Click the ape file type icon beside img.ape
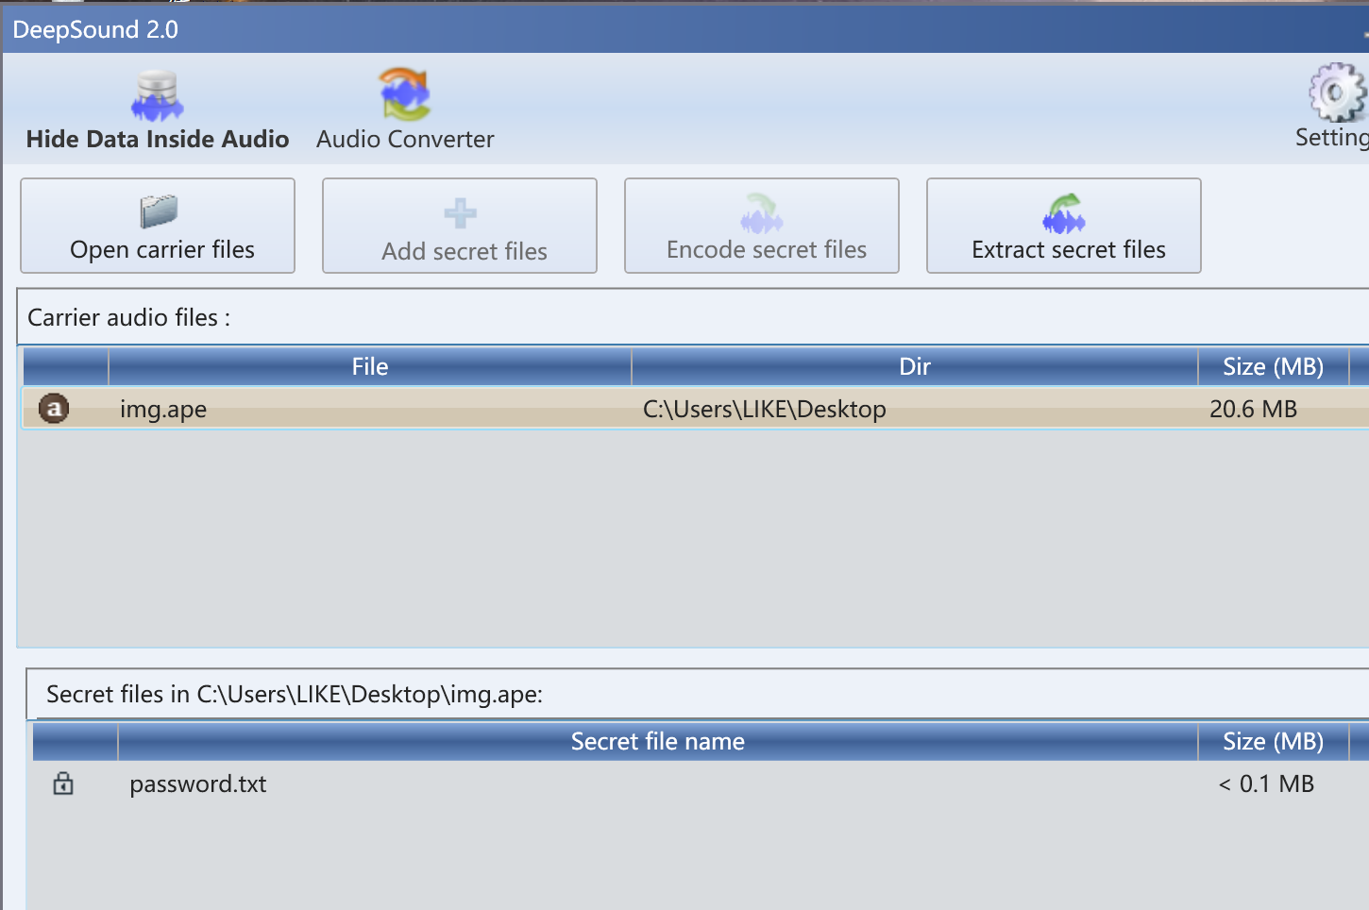The height and width of the screenshot is (910, 1369). click(x=54, y=409)
